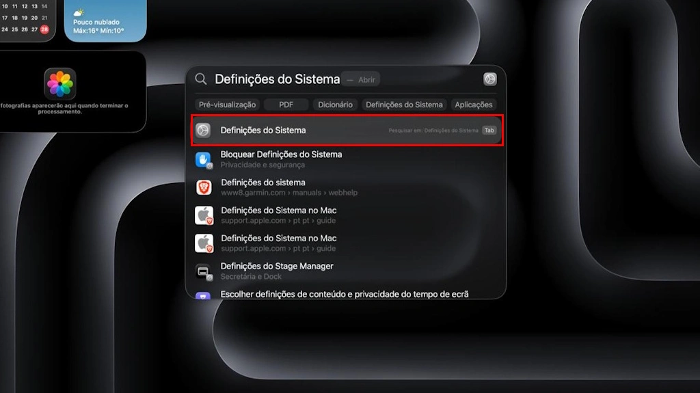Click the Stage Manager result icon
Viewport: 700px width, 393px height.
point(204,271)
